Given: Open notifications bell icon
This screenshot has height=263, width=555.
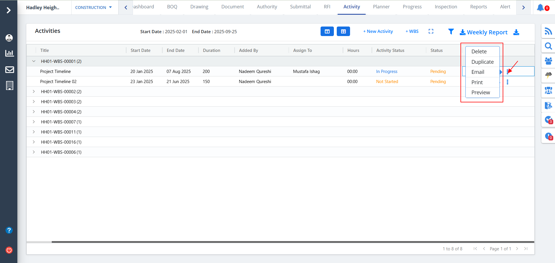Looking at the screenshot, I should (x=540, y=7).
